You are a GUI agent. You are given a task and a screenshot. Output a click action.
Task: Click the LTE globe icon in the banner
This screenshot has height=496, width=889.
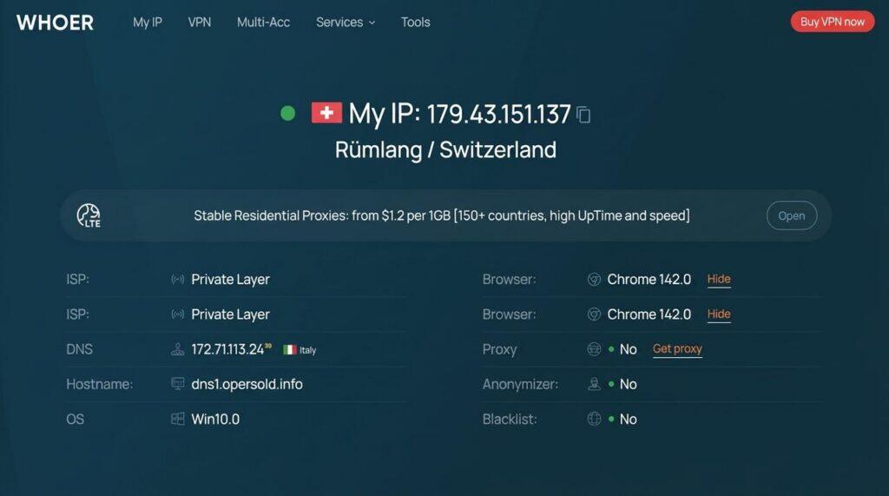pos(89,215)
